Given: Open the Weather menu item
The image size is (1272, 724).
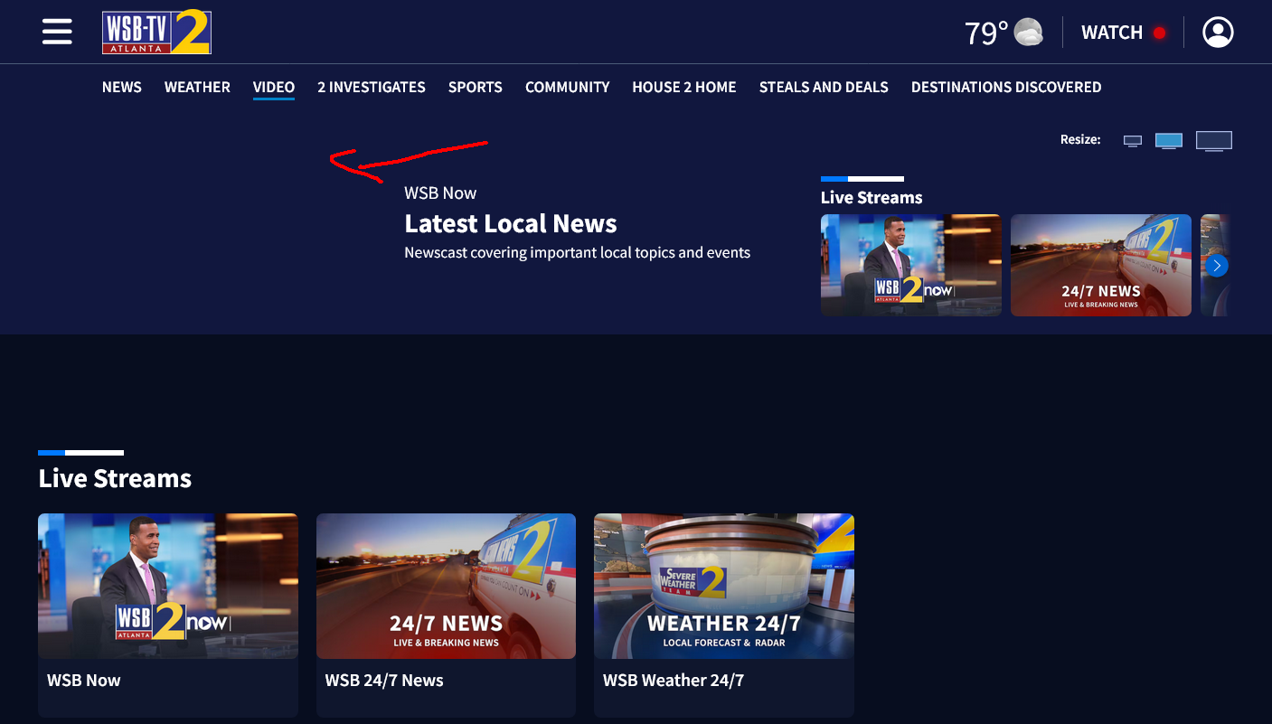Looking at the screenshot, I should [197, 87].
